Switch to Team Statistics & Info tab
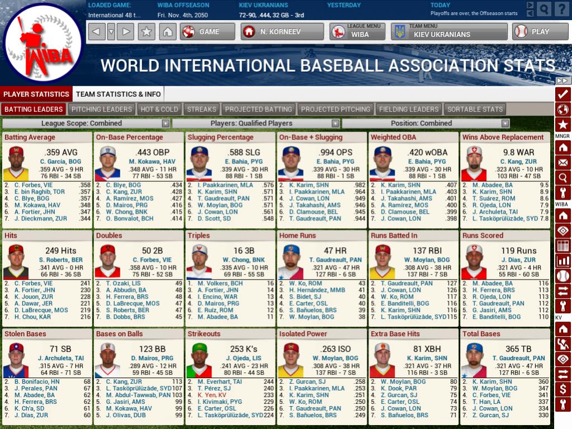 tap(119, 94)
